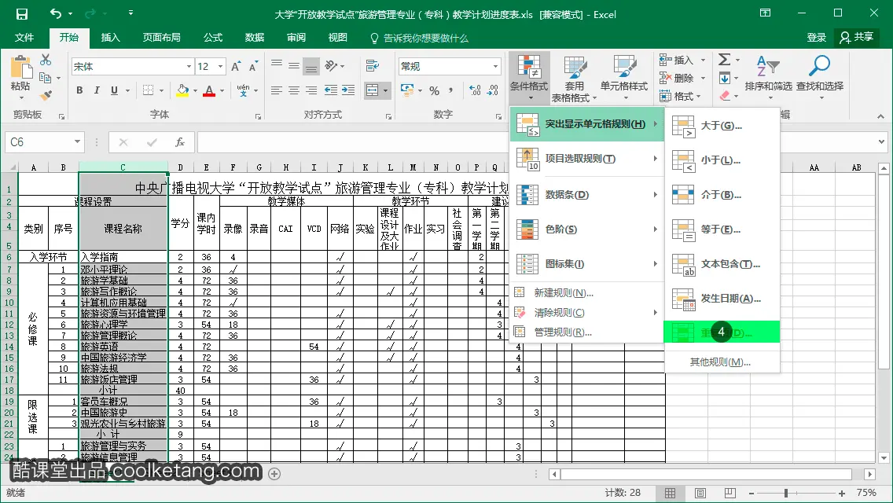893x503 pixels.
Task: Click the Save icon in quick access toolbar
Action: tap(22, 13)
